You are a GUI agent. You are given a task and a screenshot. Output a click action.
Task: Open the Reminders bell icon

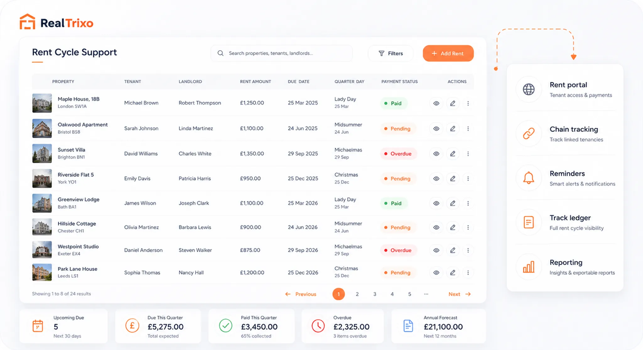[x=529, y=178]
